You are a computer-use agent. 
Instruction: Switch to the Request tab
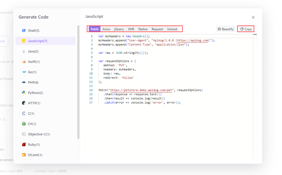click(x=157, y=29)
